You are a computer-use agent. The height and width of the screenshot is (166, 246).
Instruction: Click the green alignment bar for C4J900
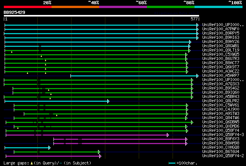[x=100, y=110]
